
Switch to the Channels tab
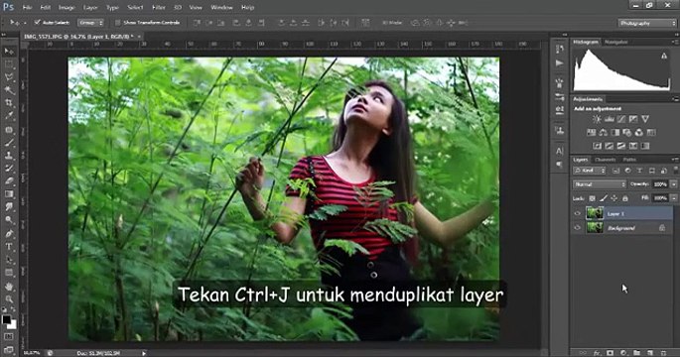click(605, 160)
